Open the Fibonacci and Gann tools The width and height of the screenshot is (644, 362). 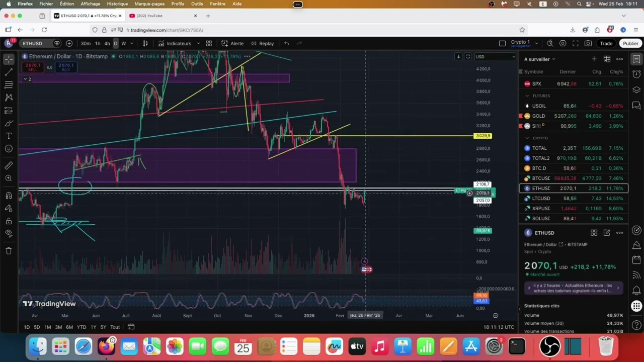tap(9, 85)
